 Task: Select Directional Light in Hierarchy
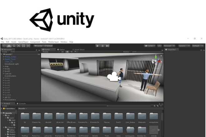click(12, 64)
